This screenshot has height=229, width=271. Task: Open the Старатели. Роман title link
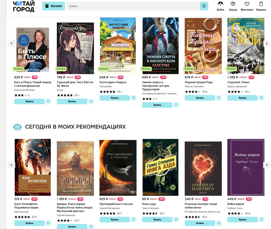(238, 82)
